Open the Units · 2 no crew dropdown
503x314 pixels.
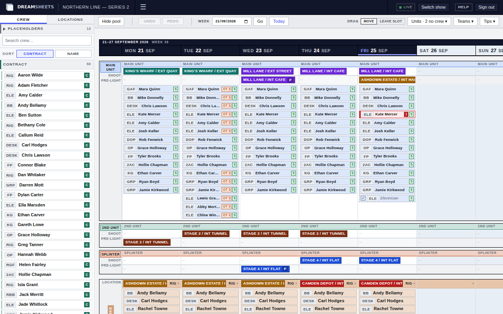pyautogui.click(x=429, y=21)
